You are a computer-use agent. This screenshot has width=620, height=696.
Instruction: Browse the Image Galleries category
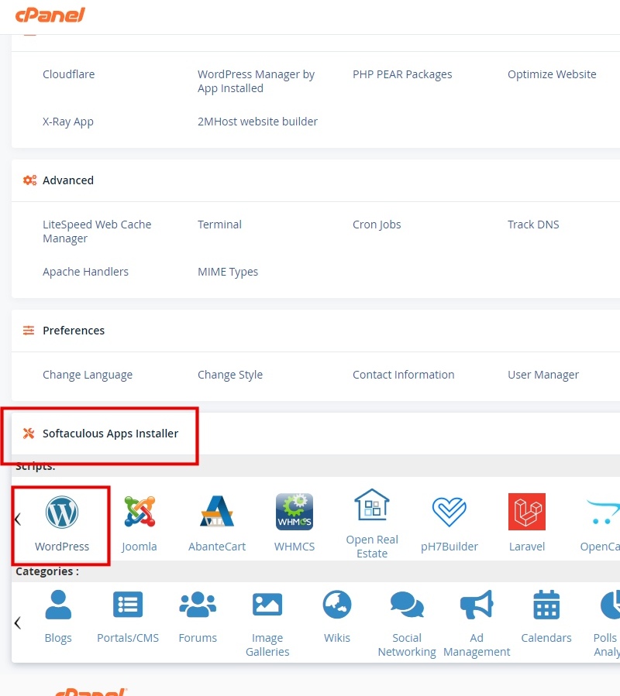pos(267,605)
